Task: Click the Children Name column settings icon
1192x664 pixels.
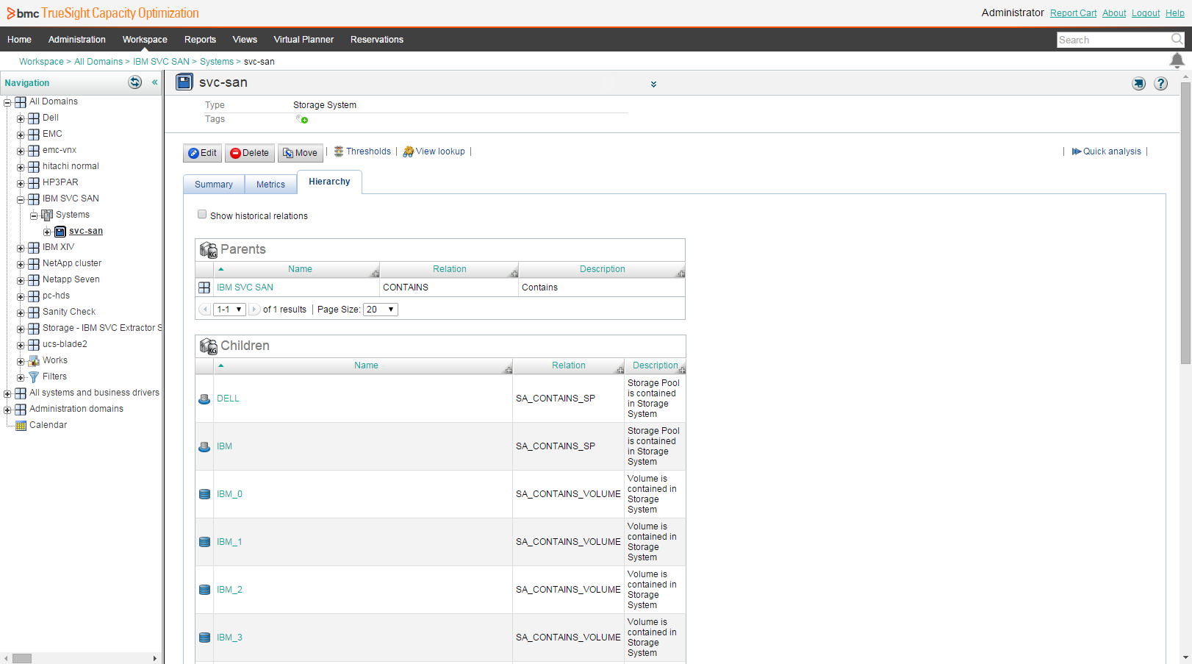Action: (x=509, y=370)
